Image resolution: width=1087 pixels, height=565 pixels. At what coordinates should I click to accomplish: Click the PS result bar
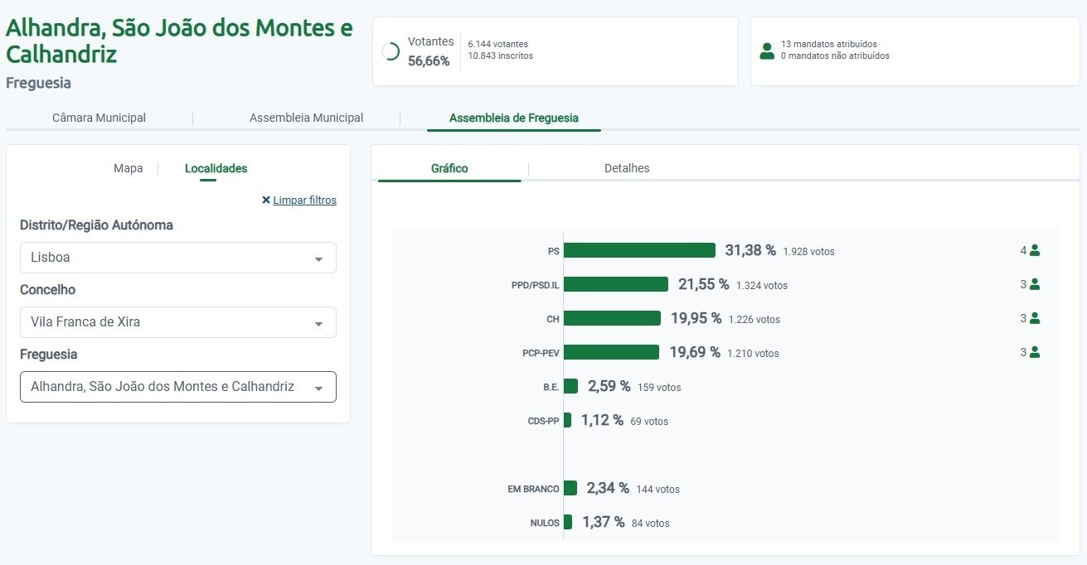coord(638,250)
